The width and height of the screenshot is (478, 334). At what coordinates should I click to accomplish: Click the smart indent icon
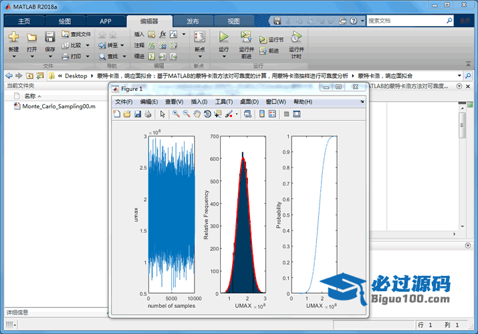pyautogui.click(x=152, y=56)
